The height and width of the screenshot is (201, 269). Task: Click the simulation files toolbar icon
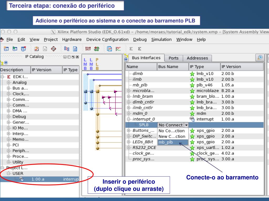pos(110,49)
